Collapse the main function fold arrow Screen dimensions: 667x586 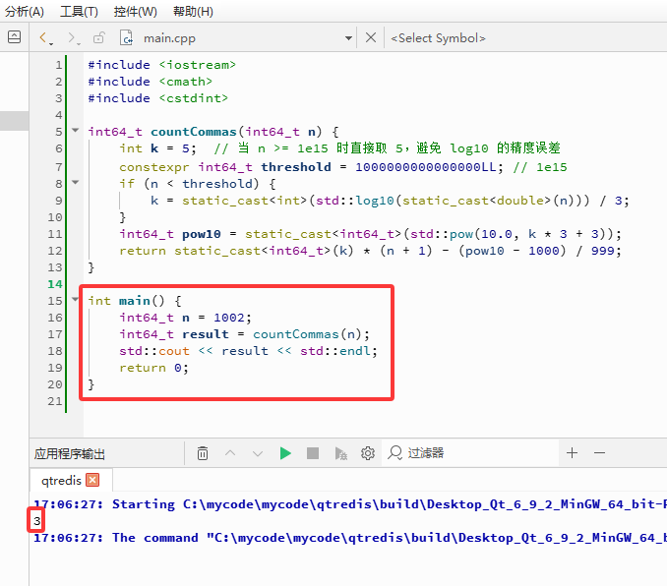pos(76,300)
